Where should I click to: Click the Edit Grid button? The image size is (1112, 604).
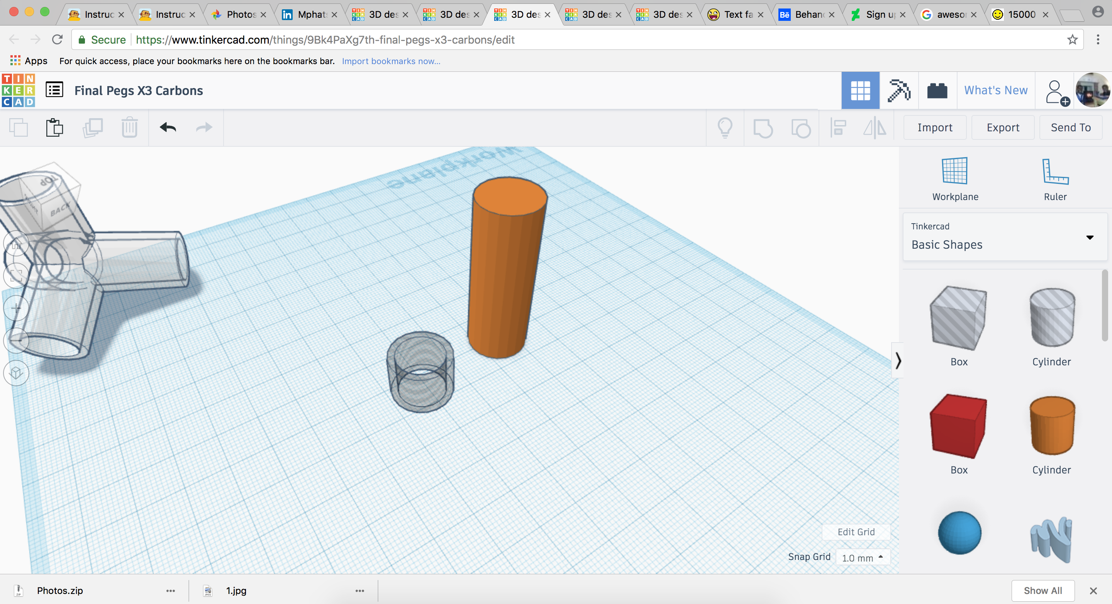click(x=856, y=532)
